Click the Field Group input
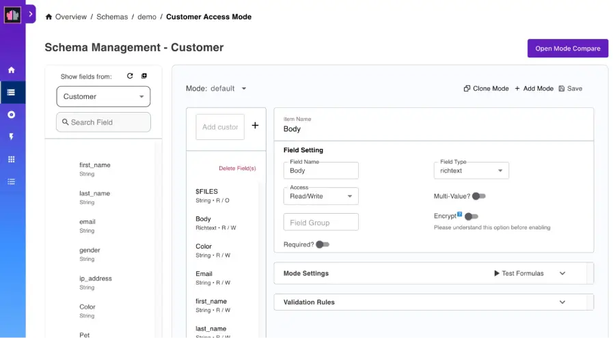 point(321,222)
